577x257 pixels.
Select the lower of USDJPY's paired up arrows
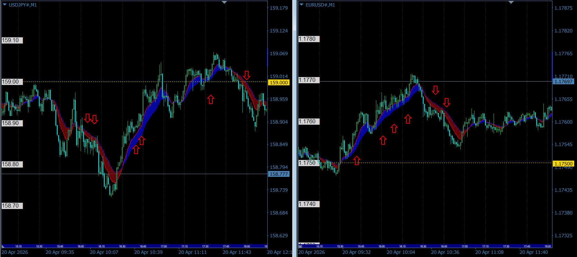(x=136, y=150)
